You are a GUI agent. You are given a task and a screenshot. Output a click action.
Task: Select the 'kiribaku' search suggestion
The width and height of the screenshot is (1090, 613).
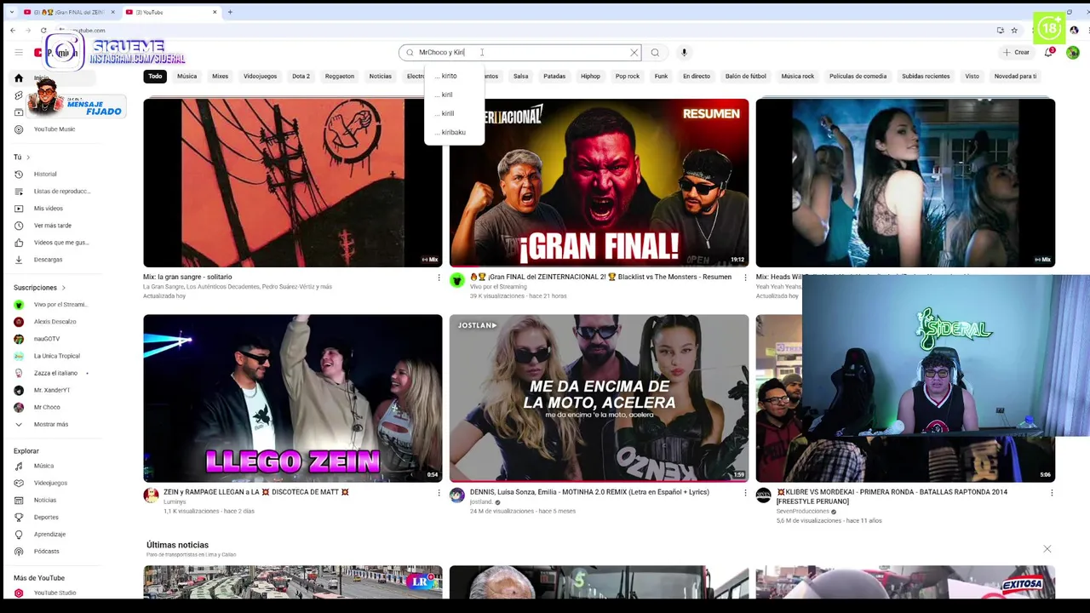pyautogui.click(x=454, y=132)
